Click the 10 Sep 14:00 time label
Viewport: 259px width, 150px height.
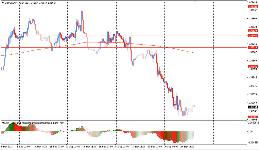pos(40,147)
